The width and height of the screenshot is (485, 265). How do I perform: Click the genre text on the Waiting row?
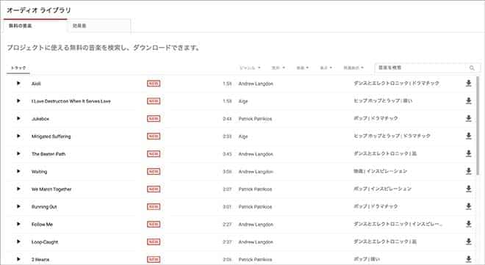point(381,171)
